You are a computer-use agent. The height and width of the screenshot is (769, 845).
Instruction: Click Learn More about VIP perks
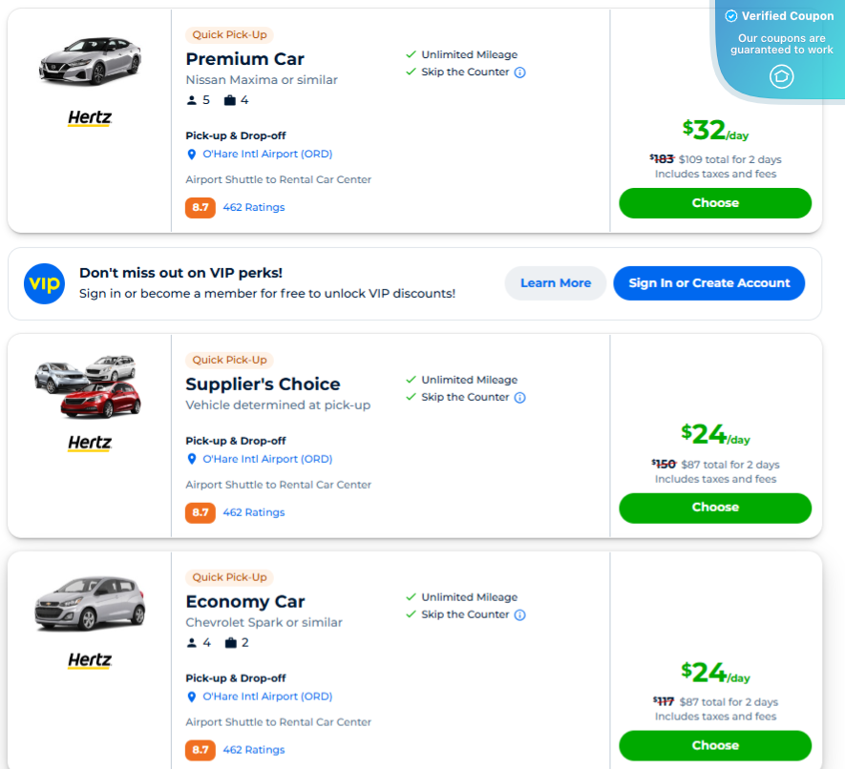pos(555,283)
